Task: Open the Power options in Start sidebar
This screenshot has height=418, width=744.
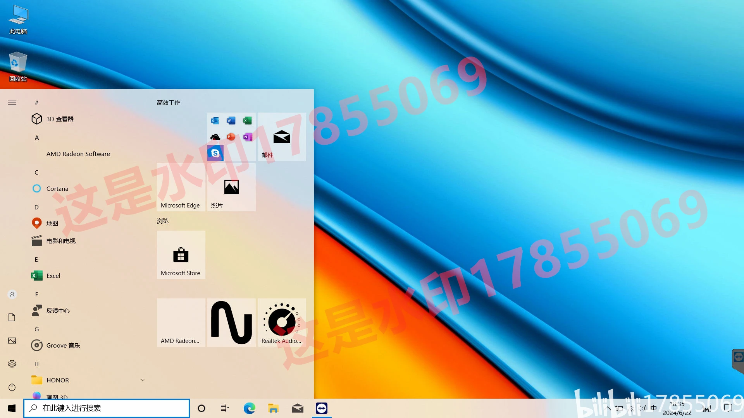Action: pyautogui.click(x=12, y=387)
